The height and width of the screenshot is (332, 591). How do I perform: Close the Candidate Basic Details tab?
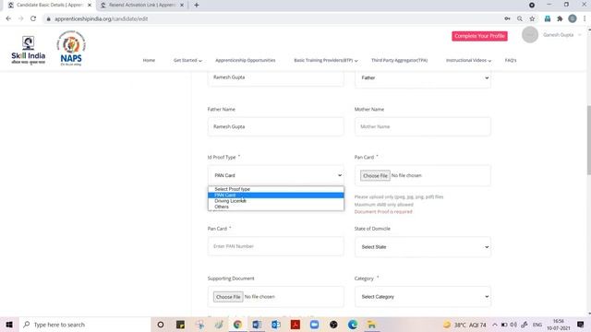(x=90, y=5)
